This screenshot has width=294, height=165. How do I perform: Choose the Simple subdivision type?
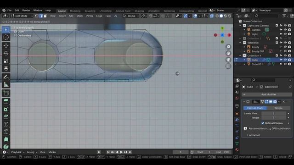(x=278, y=108)
